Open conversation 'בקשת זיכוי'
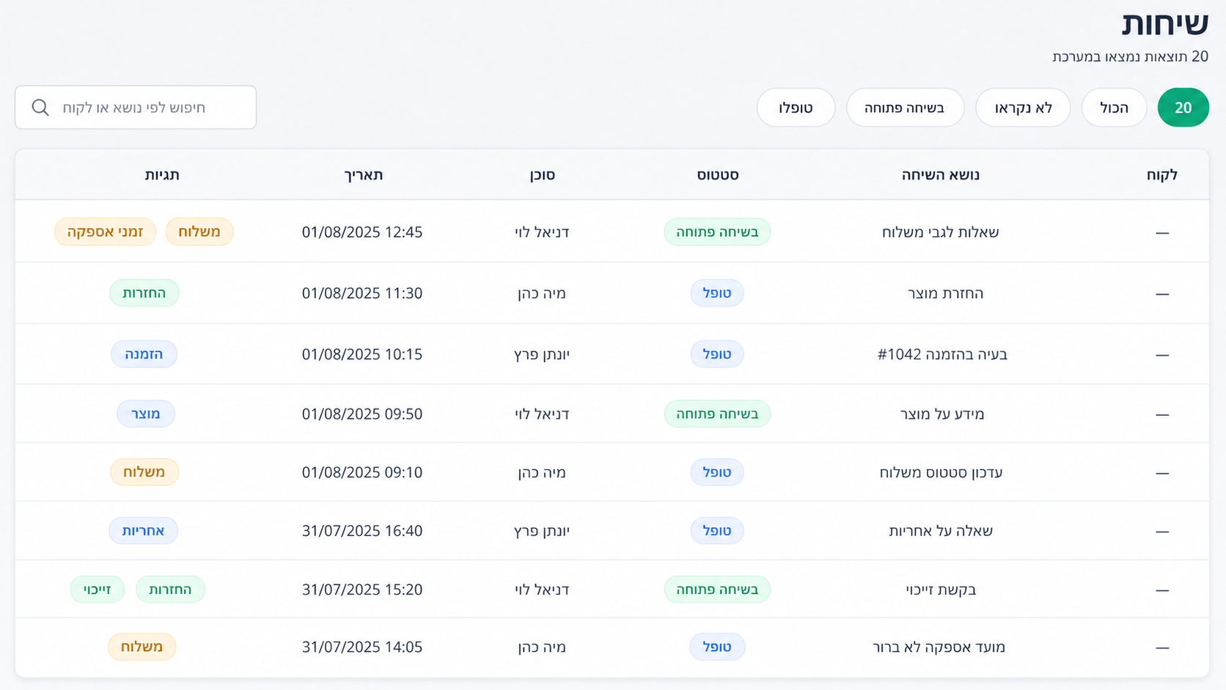The image size is (1226, 690). coord(941,590)
